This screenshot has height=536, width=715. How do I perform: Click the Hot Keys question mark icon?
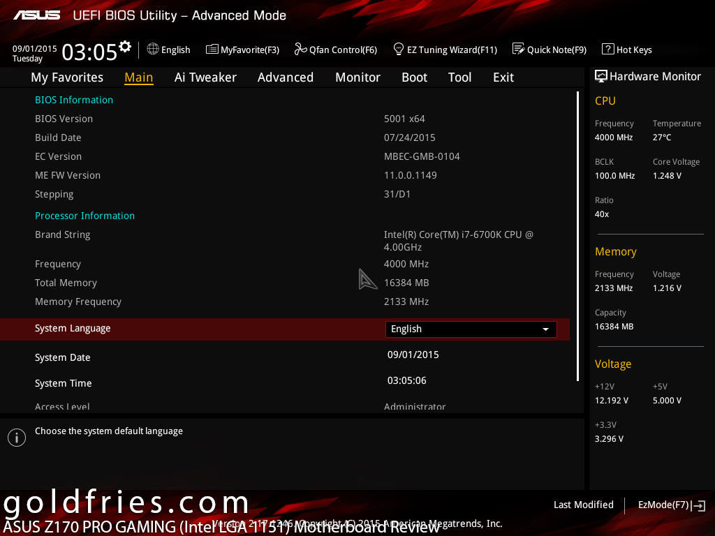608,49
